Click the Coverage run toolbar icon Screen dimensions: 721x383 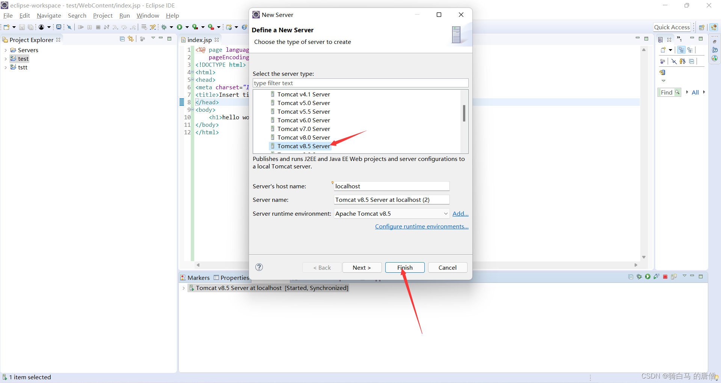coord(195,27)
